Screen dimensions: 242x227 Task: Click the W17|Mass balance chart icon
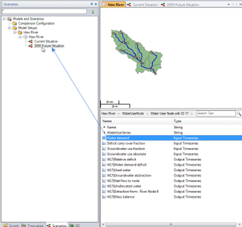tap(104, 197)
